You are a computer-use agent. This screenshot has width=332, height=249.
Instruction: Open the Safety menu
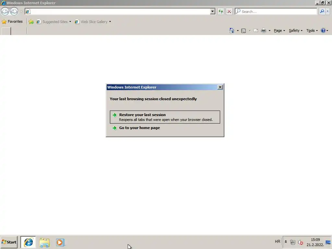click(296, 30)
